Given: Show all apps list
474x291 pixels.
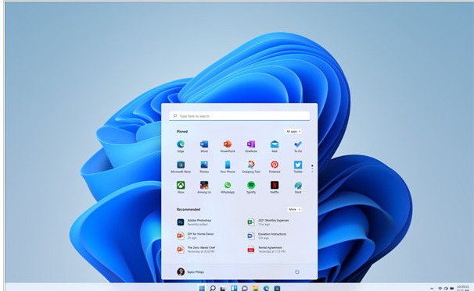Looking at the screenshot, I should [293, 132].
